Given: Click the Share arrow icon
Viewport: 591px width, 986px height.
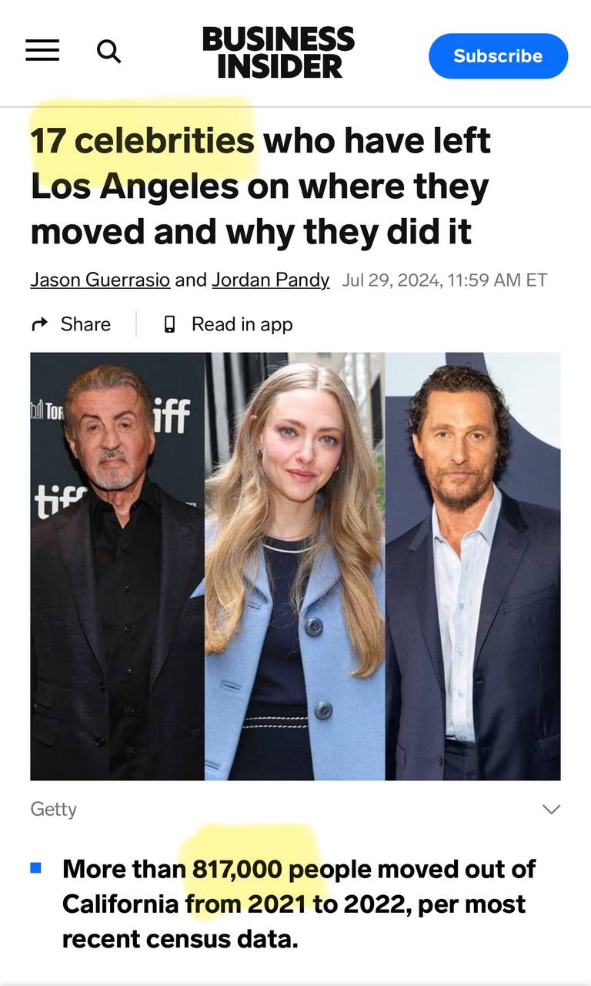Looking at the screenshot, I should [x=39, y=324].
